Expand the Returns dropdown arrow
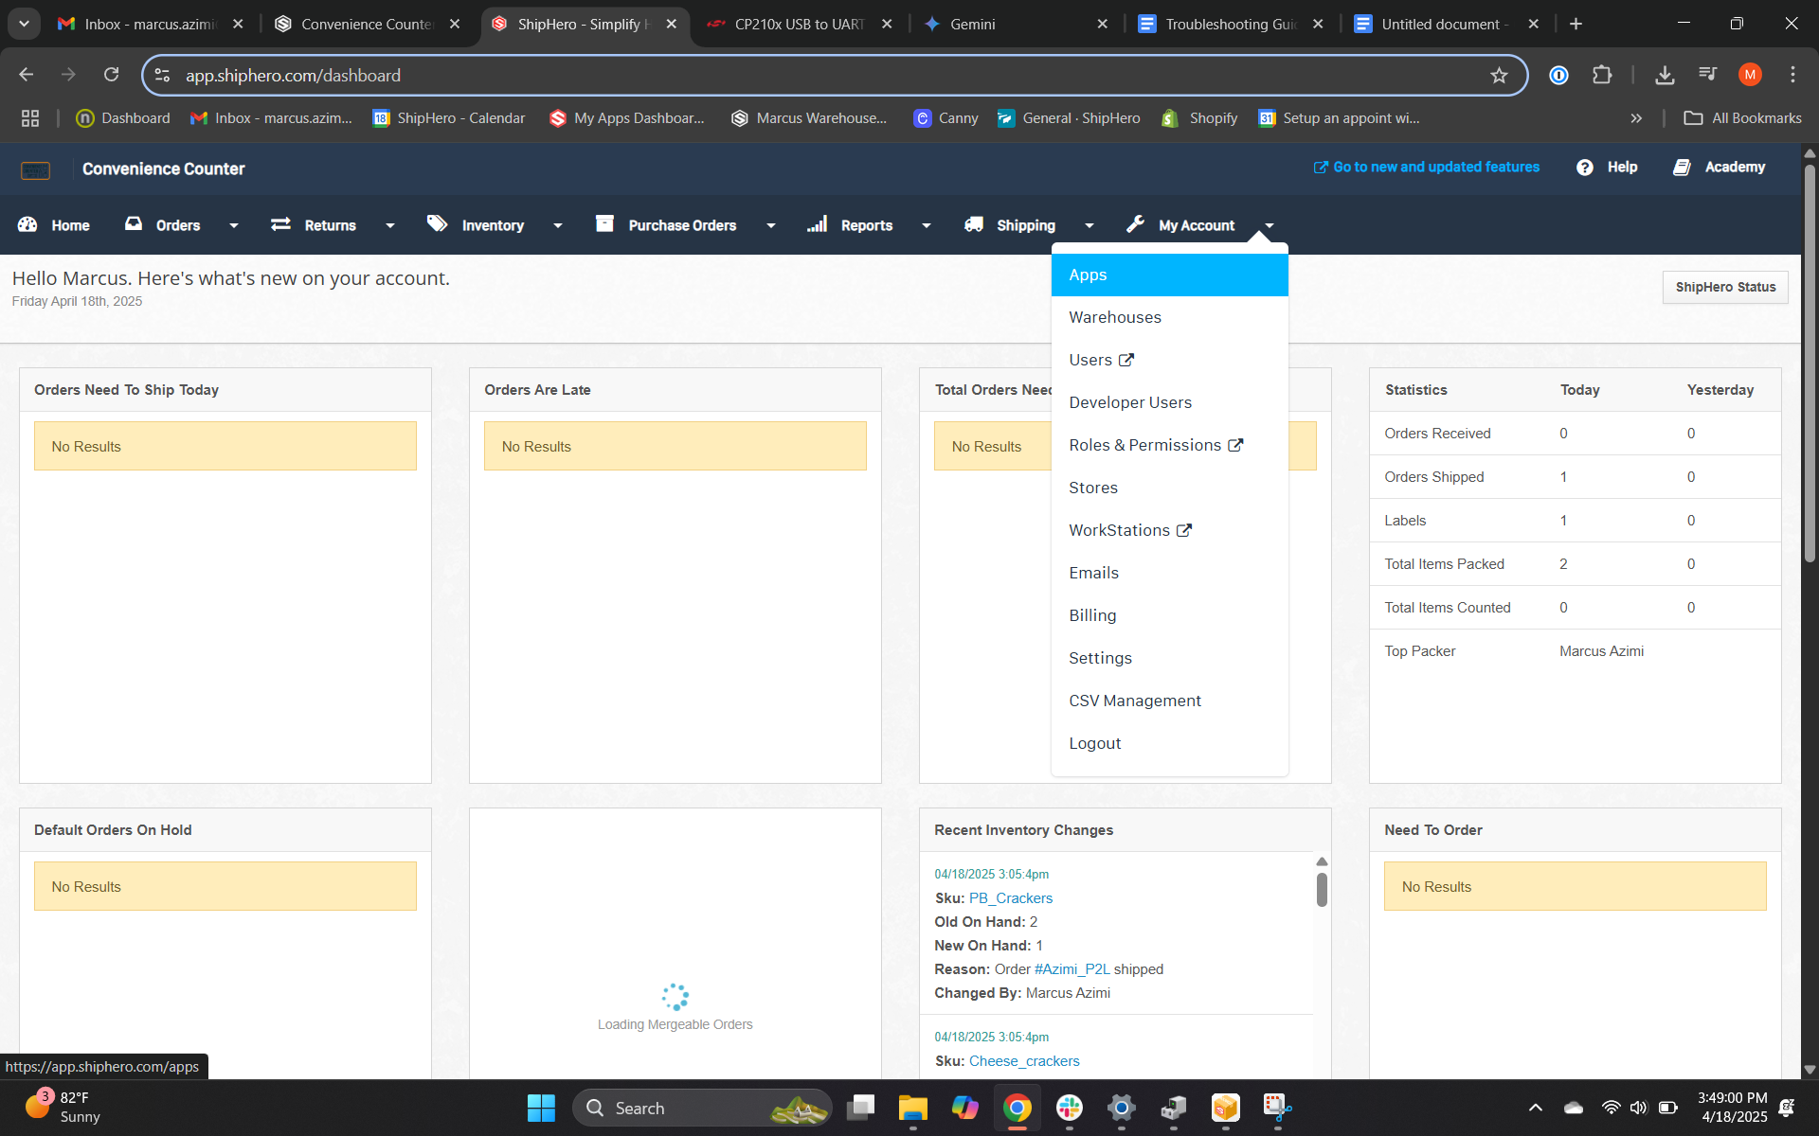The height and width of the screenshot is (1136, 1819). tap(389, 225)
